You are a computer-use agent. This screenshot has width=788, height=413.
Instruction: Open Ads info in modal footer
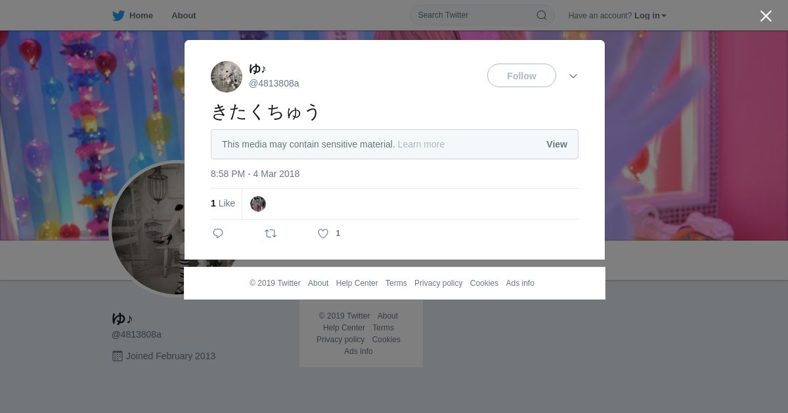coord(520,283)
